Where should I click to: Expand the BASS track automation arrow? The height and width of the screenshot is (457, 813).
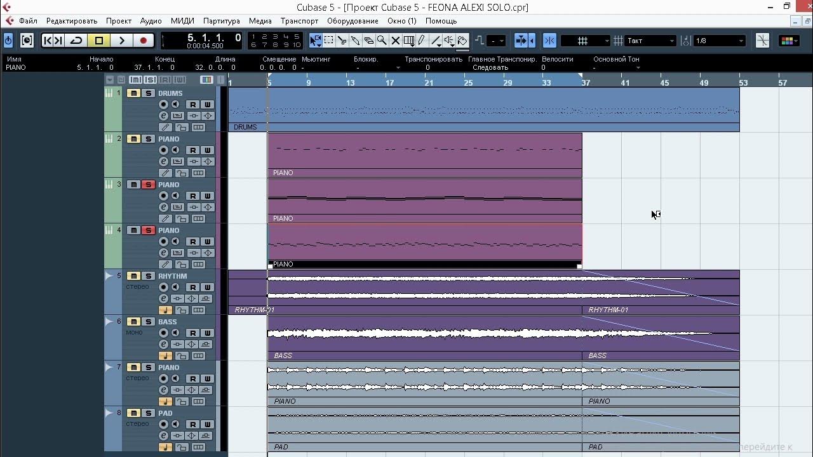pyautogui.click(x=108, y=321)
